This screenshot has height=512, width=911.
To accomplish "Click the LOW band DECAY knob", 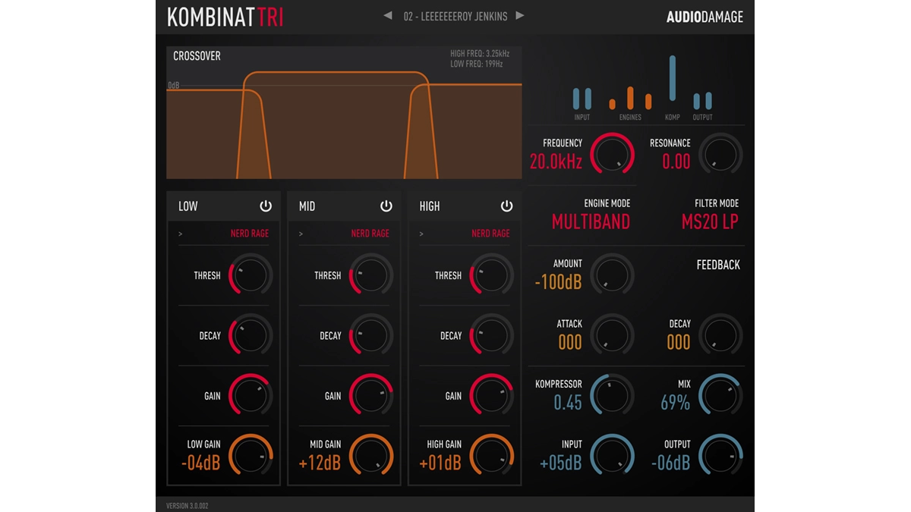I will [251, 335].
